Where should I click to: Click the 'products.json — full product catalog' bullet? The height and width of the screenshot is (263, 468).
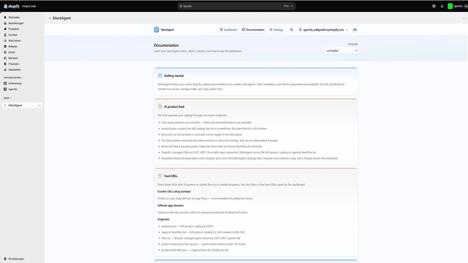point(187,226)
